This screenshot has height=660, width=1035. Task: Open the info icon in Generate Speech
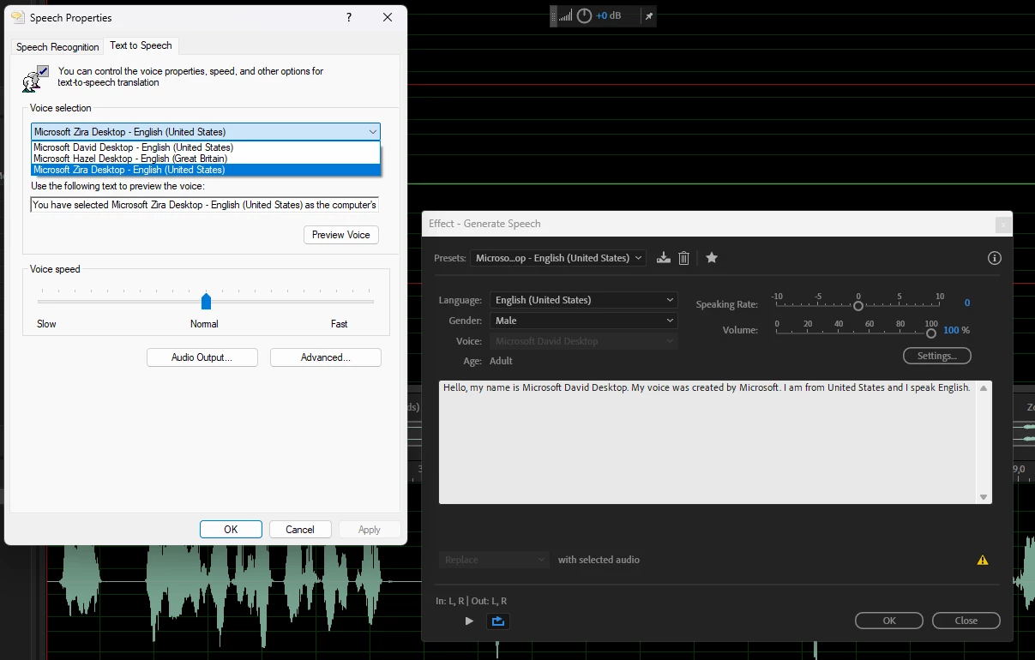point(995,258)
